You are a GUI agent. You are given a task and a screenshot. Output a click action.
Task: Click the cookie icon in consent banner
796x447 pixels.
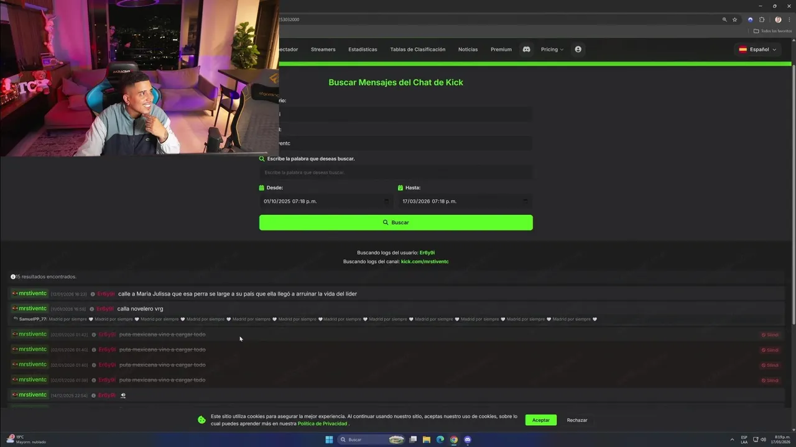201,420
